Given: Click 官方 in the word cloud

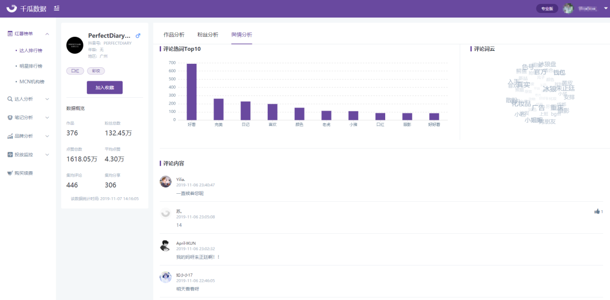Looking at the screenshot, I should pyautogui.click(x=540, y=72).
